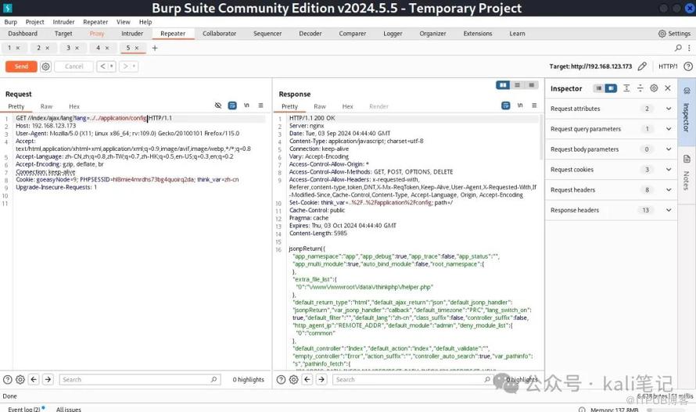696x412 pixels.
Task: Switch Request view to Hex tab
Action: coord(74,106)
